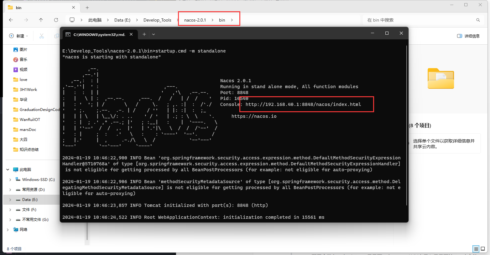
Task: Open 新建 (New) menu in Explorer
Action: tap(18, 36)
